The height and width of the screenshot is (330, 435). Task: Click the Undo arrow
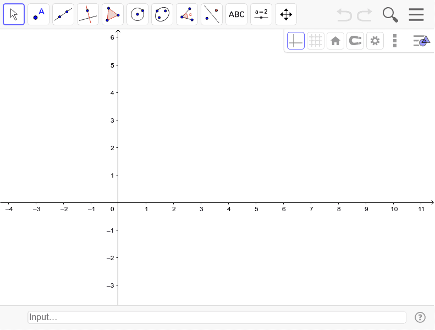(x=344, y=15)
